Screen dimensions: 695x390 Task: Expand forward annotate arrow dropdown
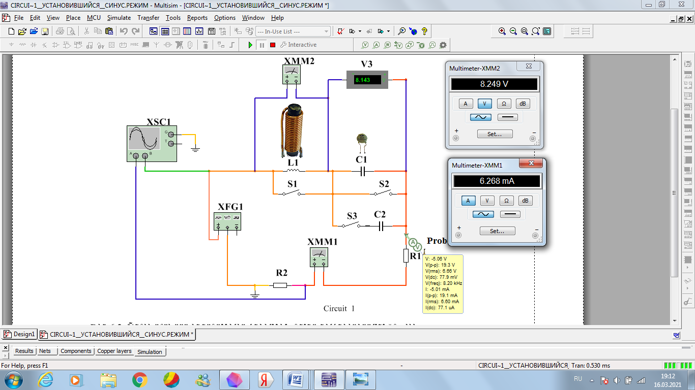point(388,31)
